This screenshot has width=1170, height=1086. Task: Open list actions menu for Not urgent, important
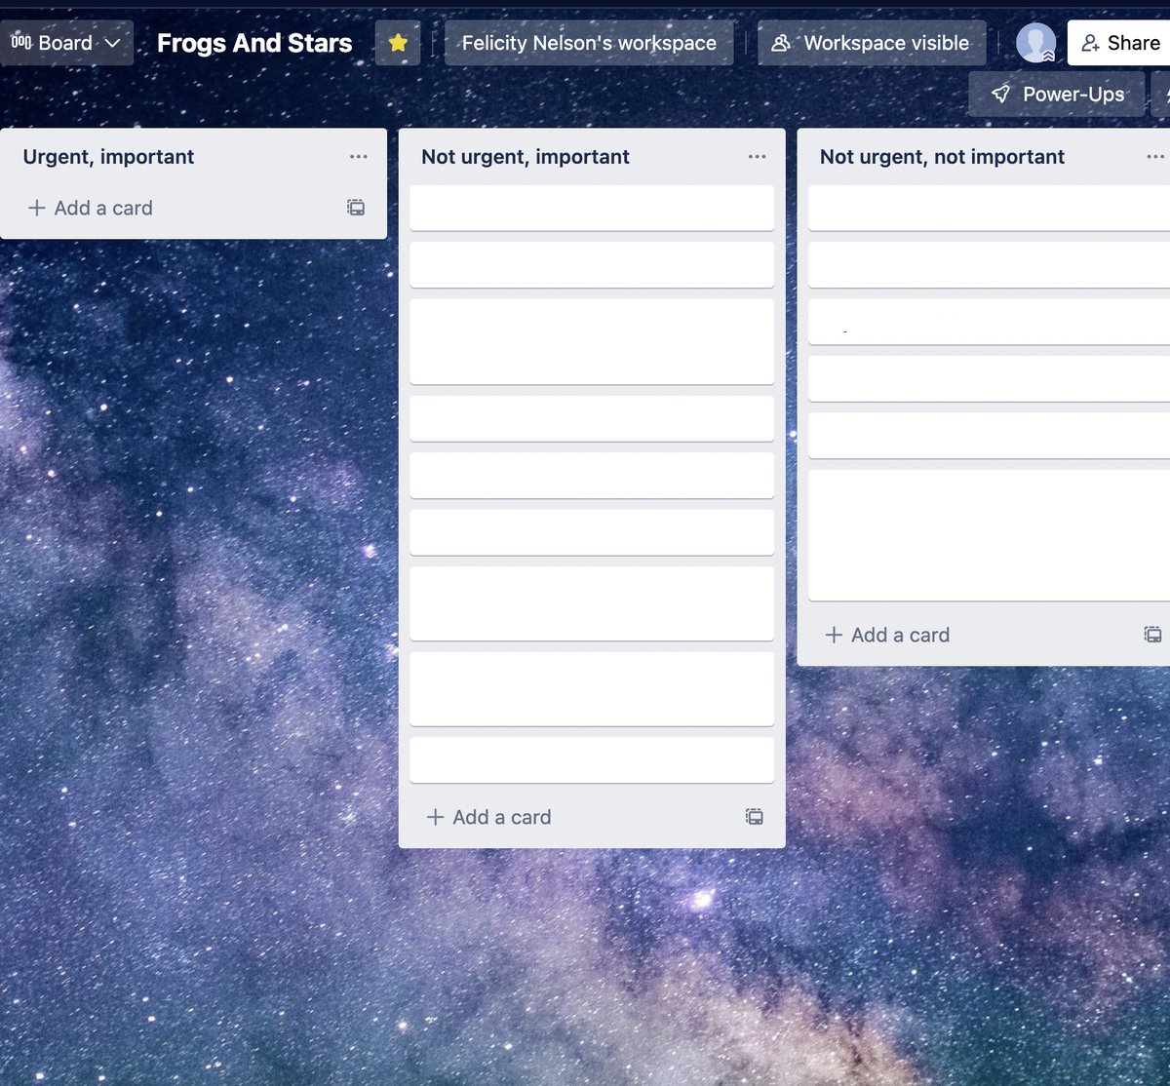(x=758, y=156)
